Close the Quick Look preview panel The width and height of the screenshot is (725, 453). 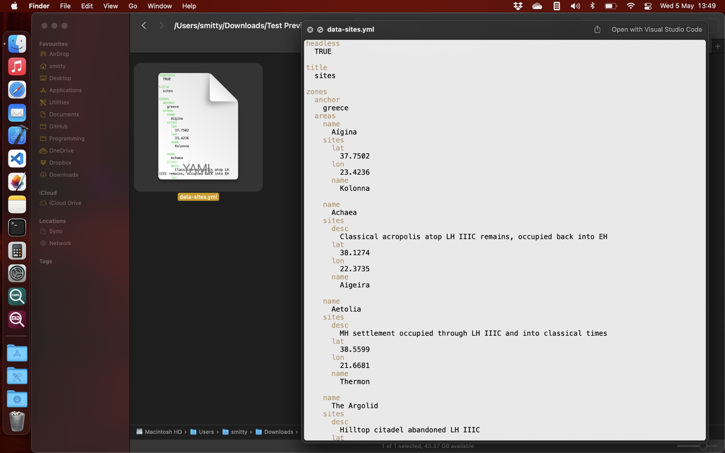310,29
